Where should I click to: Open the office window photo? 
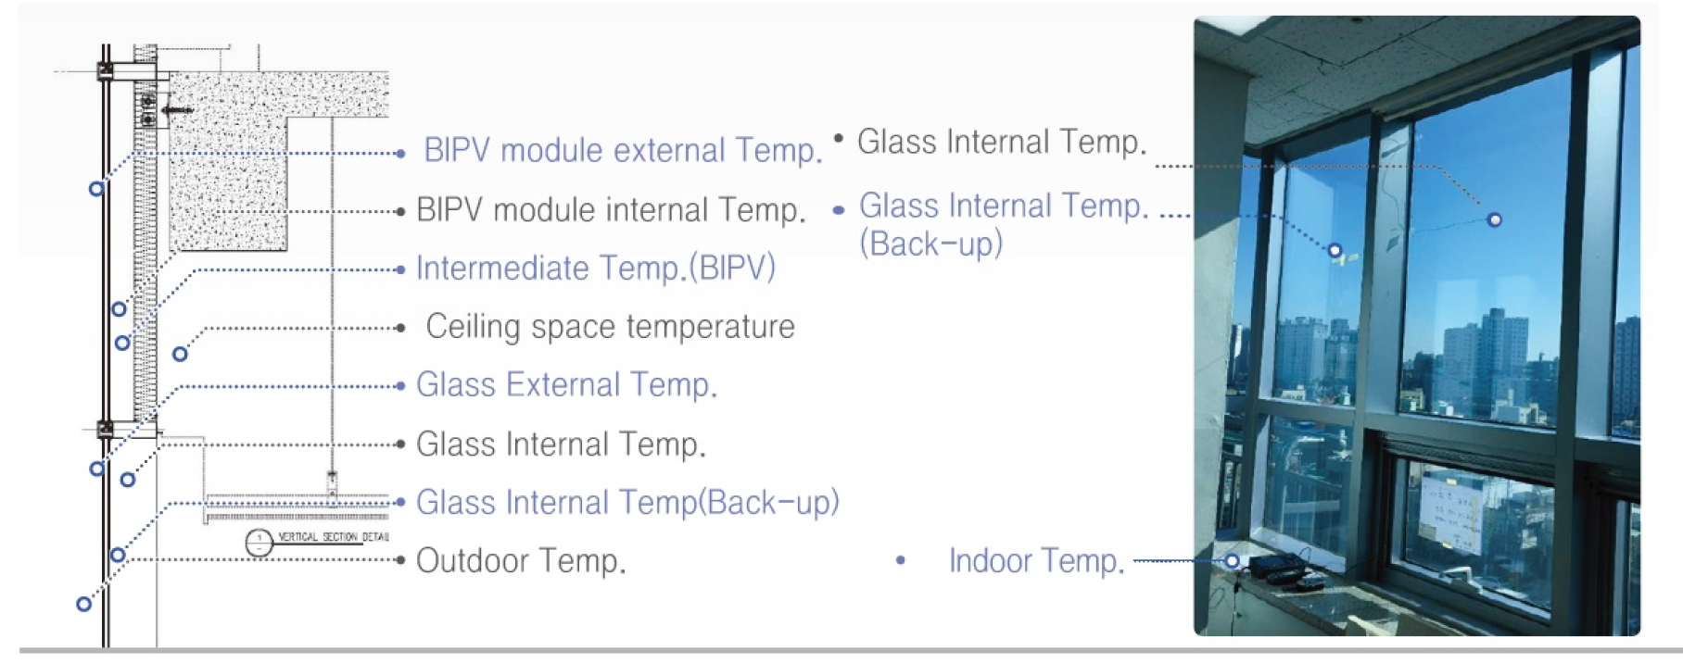pos(1416,326)
